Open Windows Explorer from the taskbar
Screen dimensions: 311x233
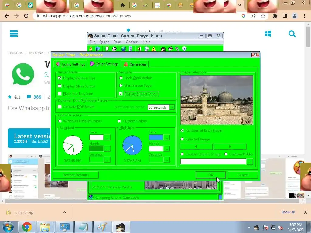click(45, 227)
